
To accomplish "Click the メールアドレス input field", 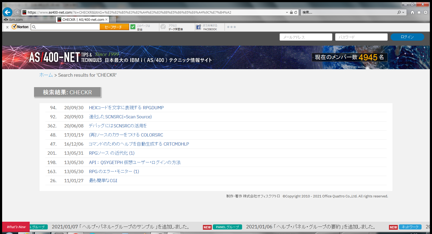I will click(306, 37).
